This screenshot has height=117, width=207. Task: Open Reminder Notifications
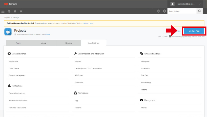pyautogui.click(x=17, y=108)
